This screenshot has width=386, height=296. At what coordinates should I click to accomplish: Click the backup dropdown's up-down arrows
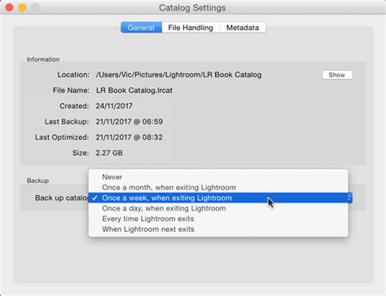pyautogui.click(x=349, y=198)
